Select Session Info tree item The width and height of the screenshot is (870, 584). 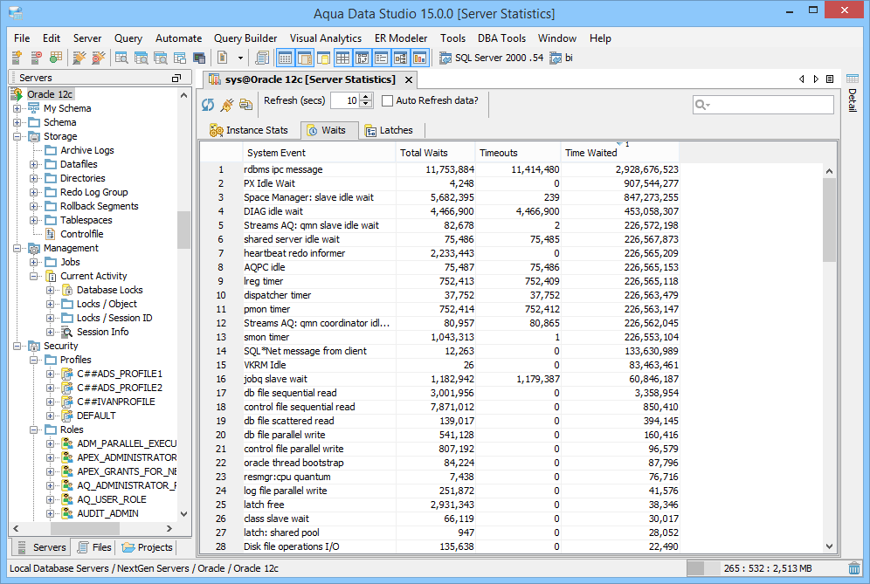103,332
